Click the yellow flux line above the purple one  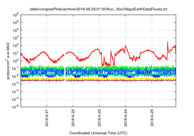tap(98, 78)
